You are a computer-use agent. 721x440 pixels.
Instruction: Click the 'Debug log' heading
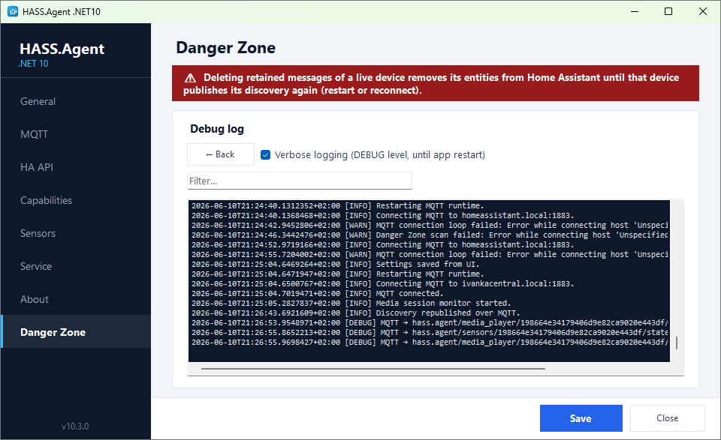click(217, 129)
